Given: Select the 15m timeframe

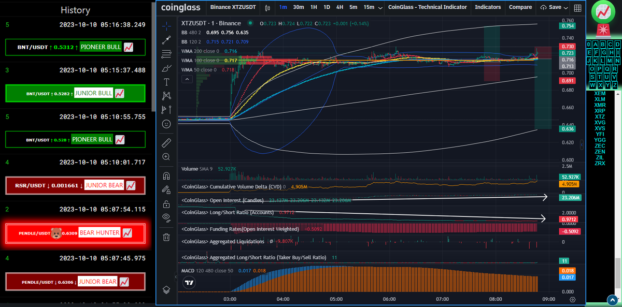Looking at the screenshot, I should [369, 7].
